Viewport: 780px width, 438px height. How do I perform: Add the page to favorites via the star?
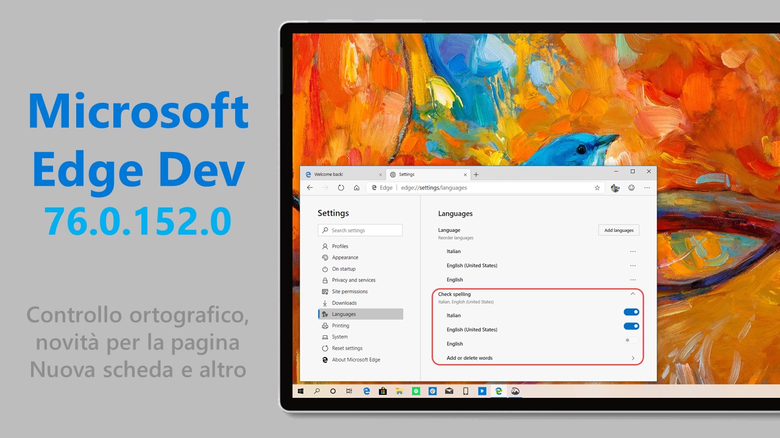point(597,188)
